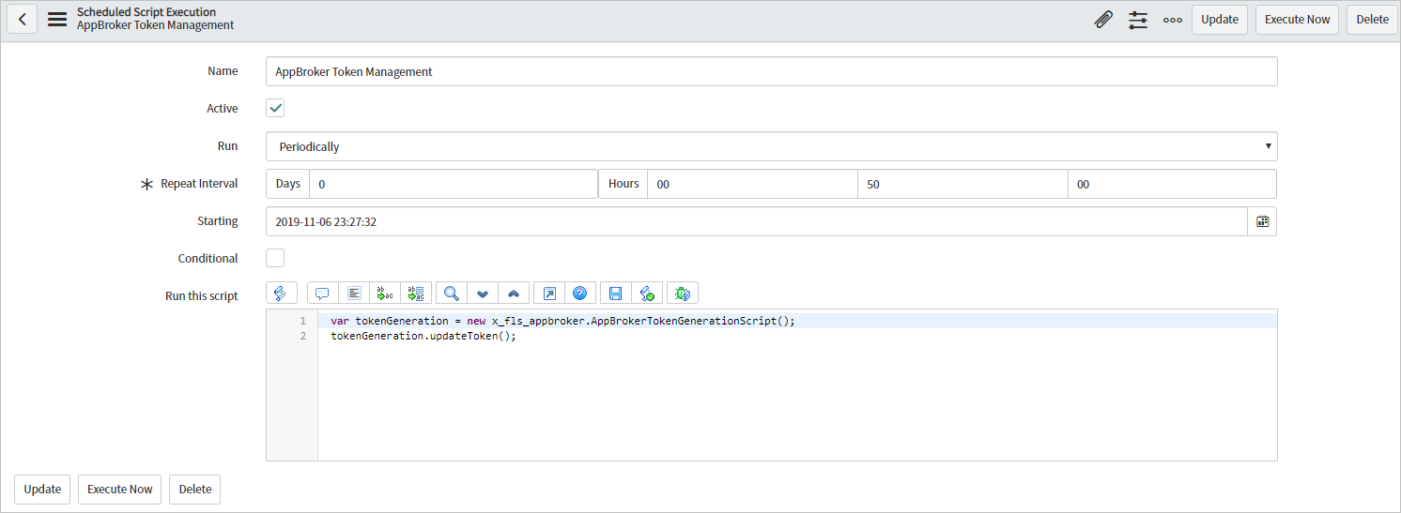
Task: Click the Name input field
Action: (772, 71)
